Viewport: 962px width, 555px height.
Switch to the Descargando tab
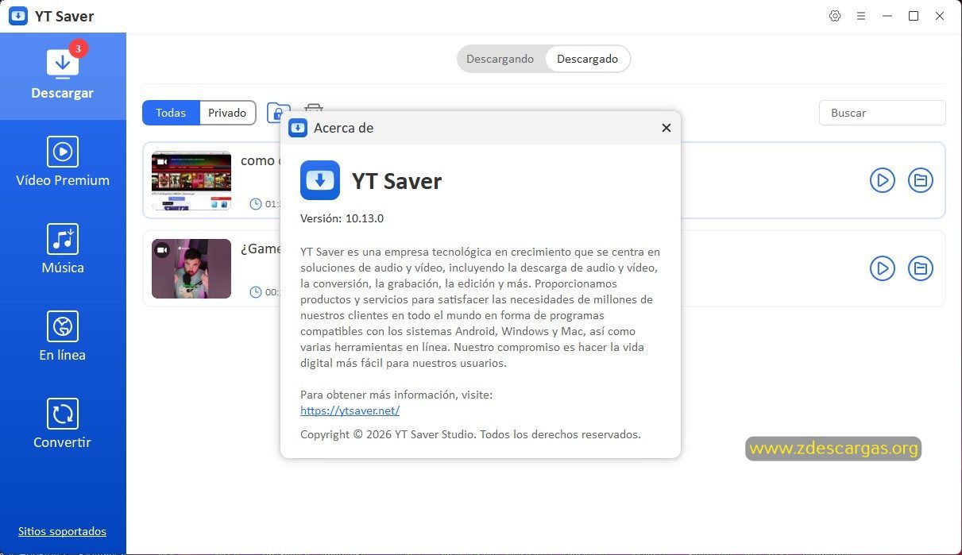500,59
